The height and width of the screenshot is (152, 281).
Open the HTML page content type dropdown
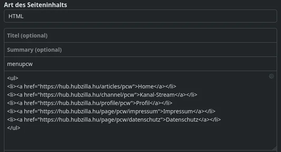point(140,16)
